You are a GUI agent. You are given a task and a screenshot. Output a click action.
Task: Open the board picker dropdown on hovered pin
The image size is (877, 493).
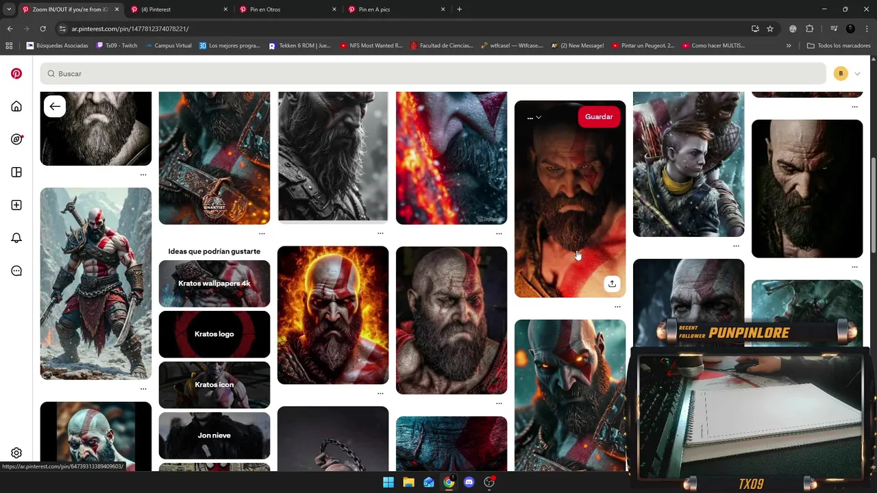[534, 117]
